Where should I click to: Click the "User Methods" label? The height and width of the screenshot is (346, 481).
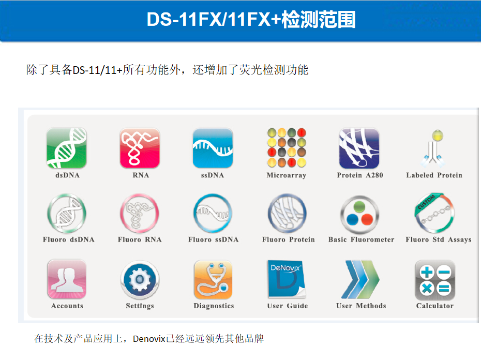361,306
